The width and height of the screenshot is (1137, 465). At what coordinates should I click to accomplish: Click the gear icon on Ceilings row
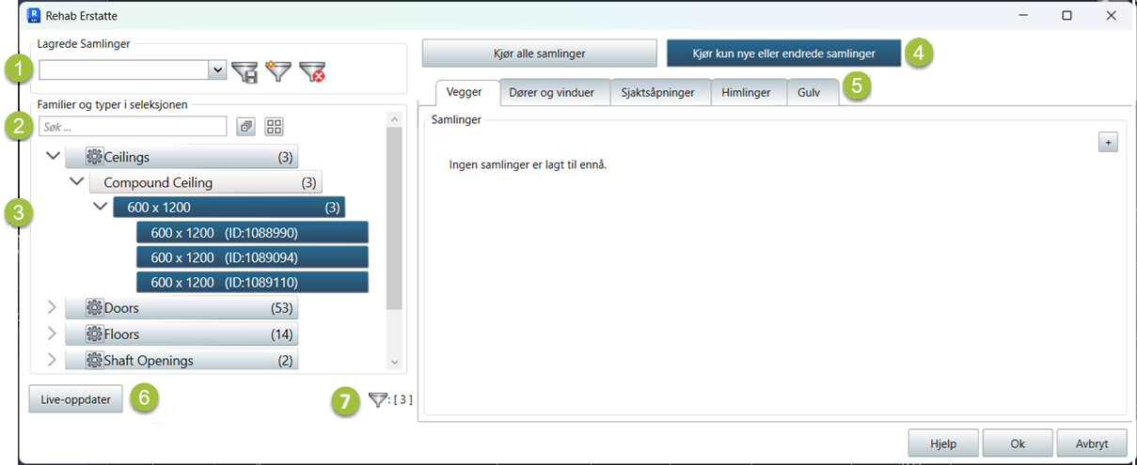(x=94, y=157)
